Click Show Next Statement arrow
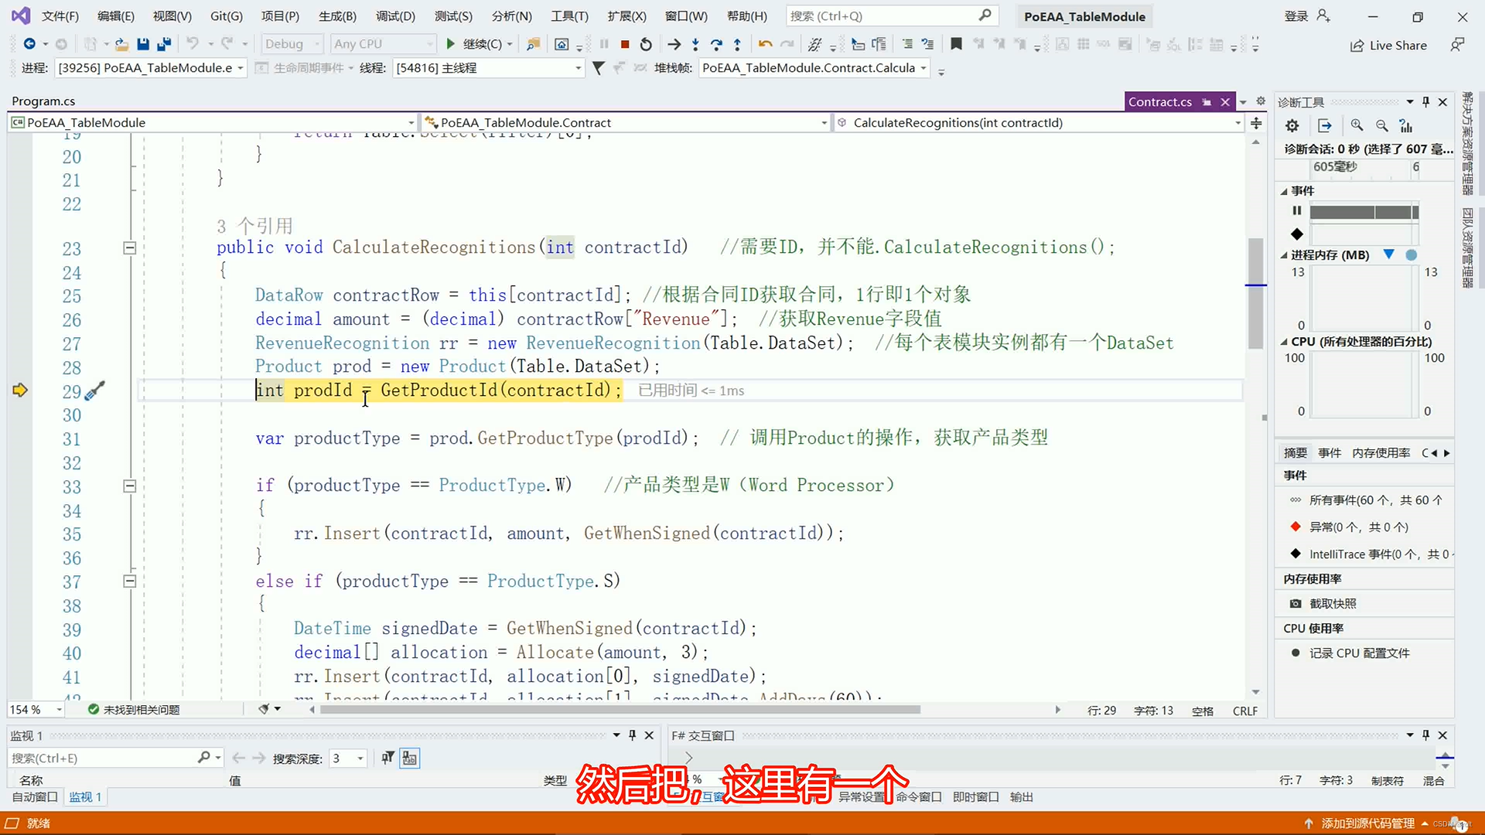The width and height of the screenshot is (1485, 835). (x=674, y=44)
